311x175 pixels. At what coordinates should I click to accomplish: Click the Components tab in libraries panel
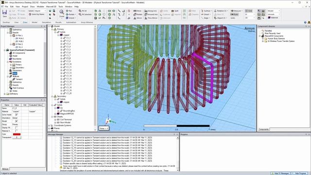[263, 129]
